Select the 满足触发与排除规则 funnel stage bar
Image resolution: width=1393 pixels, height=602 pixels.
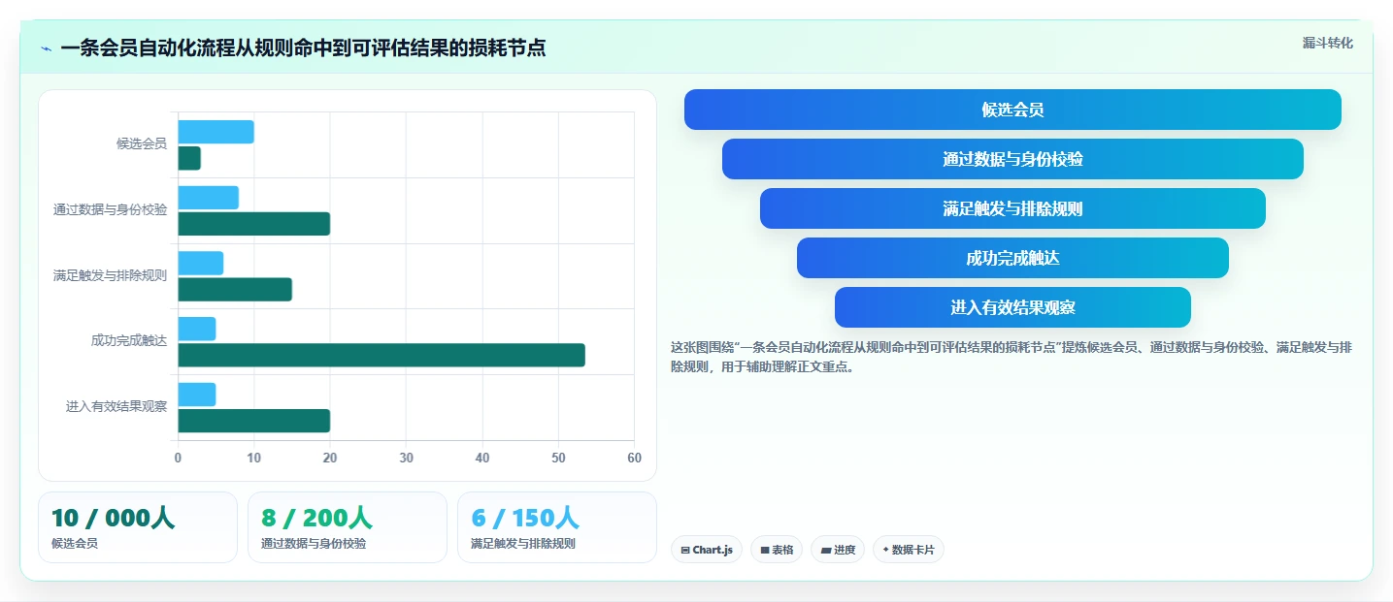(x=1012, y=208)
